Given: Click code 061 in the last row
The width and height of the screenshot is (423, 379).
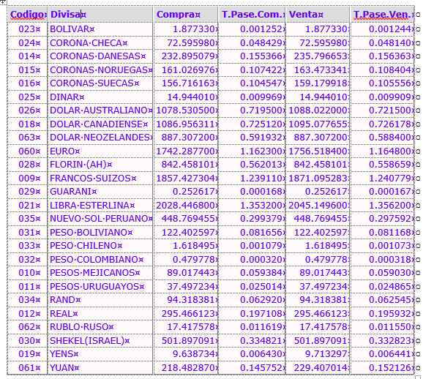Looking at the screenshot, I should [x=28, y=368].
